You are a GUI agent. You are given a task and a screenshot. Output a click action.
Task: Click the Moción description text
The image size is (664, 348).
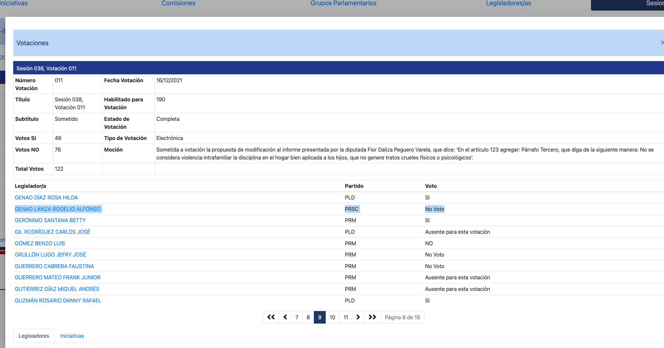(x=405, y=154)
